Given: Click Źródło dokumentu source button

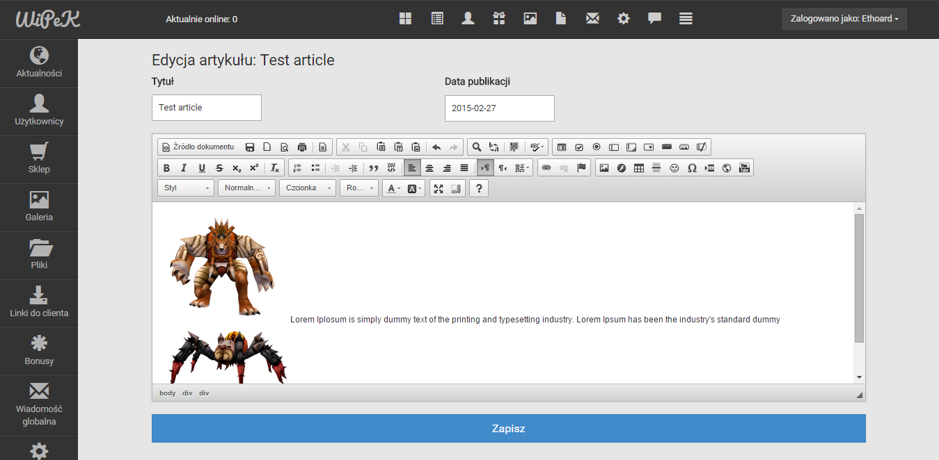Looking at the screenshot, I should [x=198, y=147].
